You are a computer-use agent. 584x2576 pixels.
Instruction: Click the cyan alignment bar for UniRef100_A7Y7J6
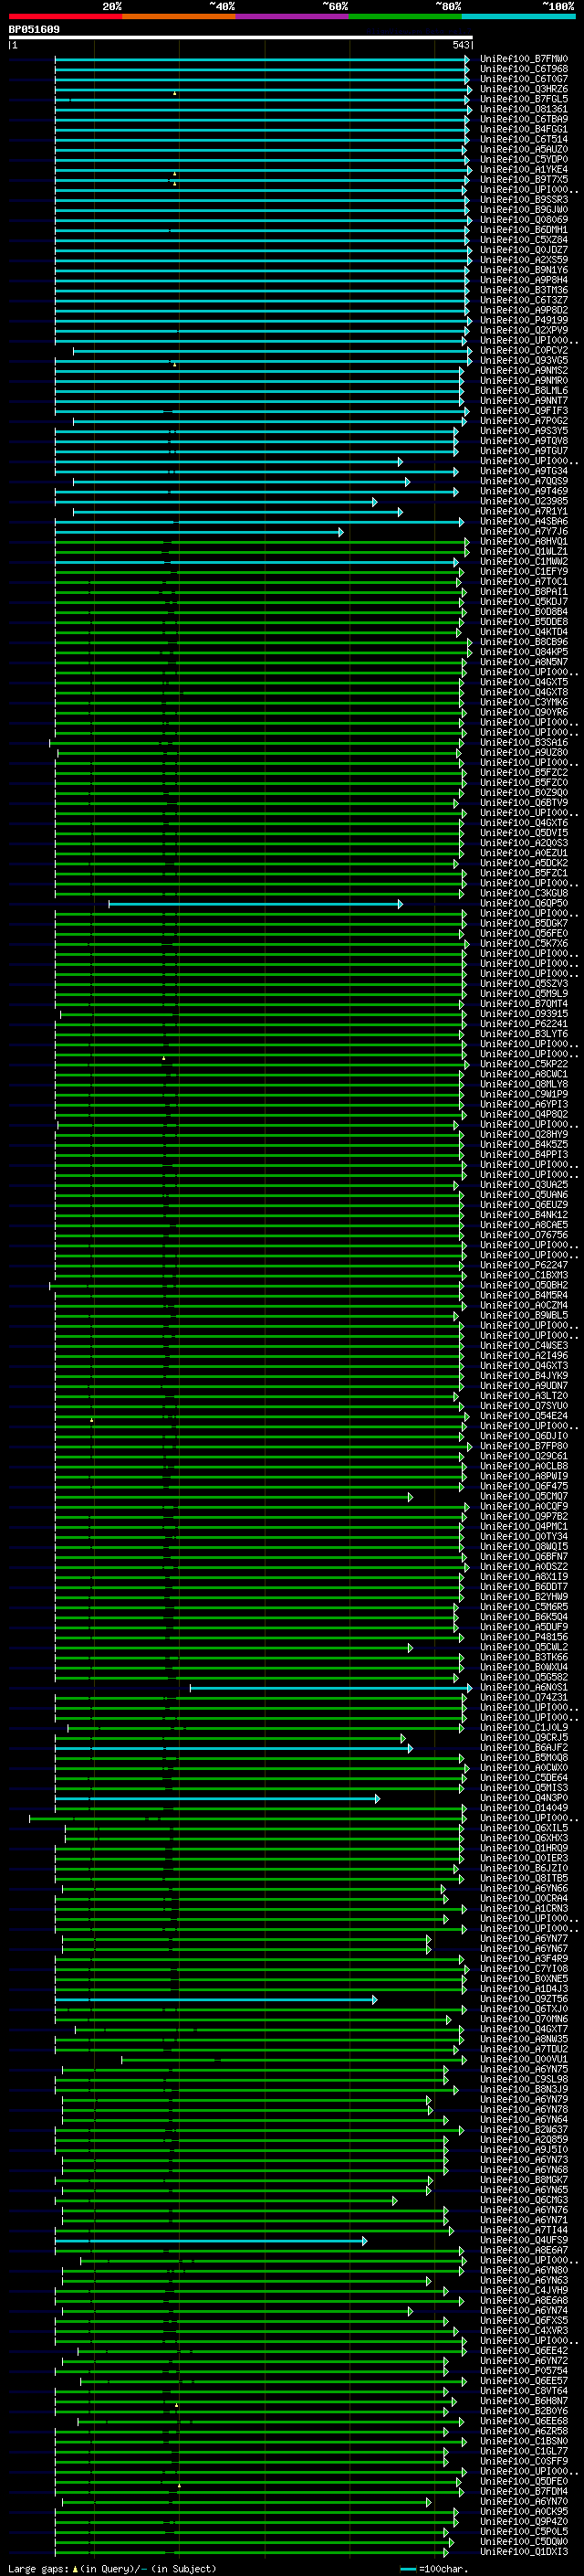199,532
